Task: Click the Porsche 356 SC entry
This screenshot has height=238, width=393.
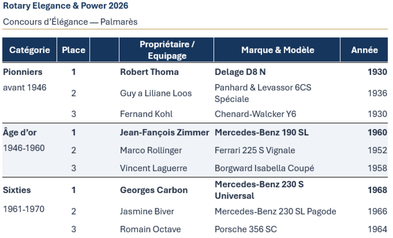Action: point(246,229)
